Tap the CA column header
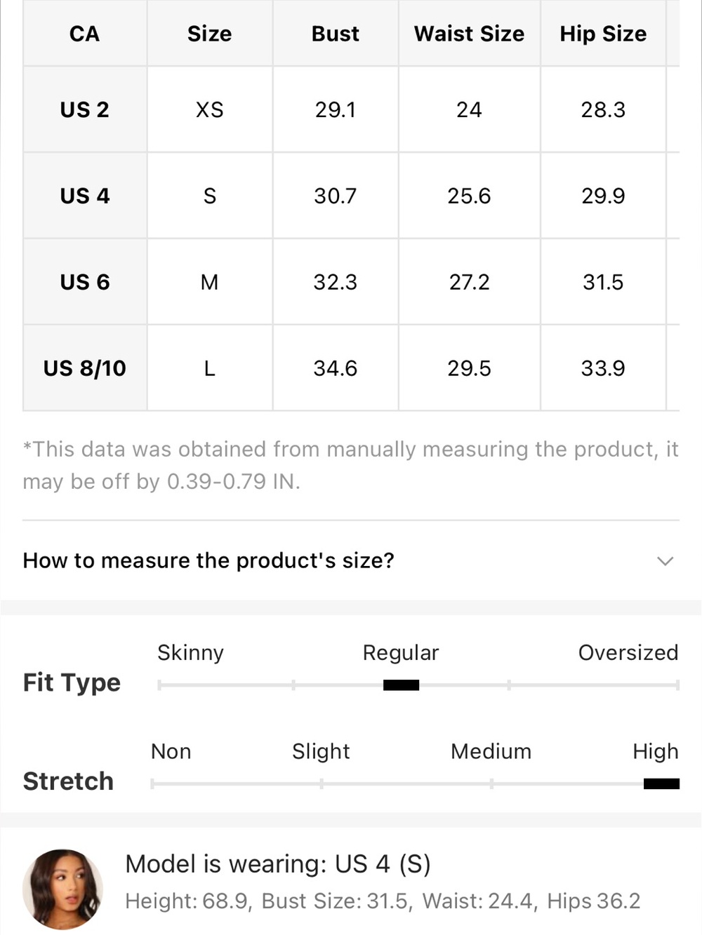This screenshot has height=935, width=702. coord(85,34)
